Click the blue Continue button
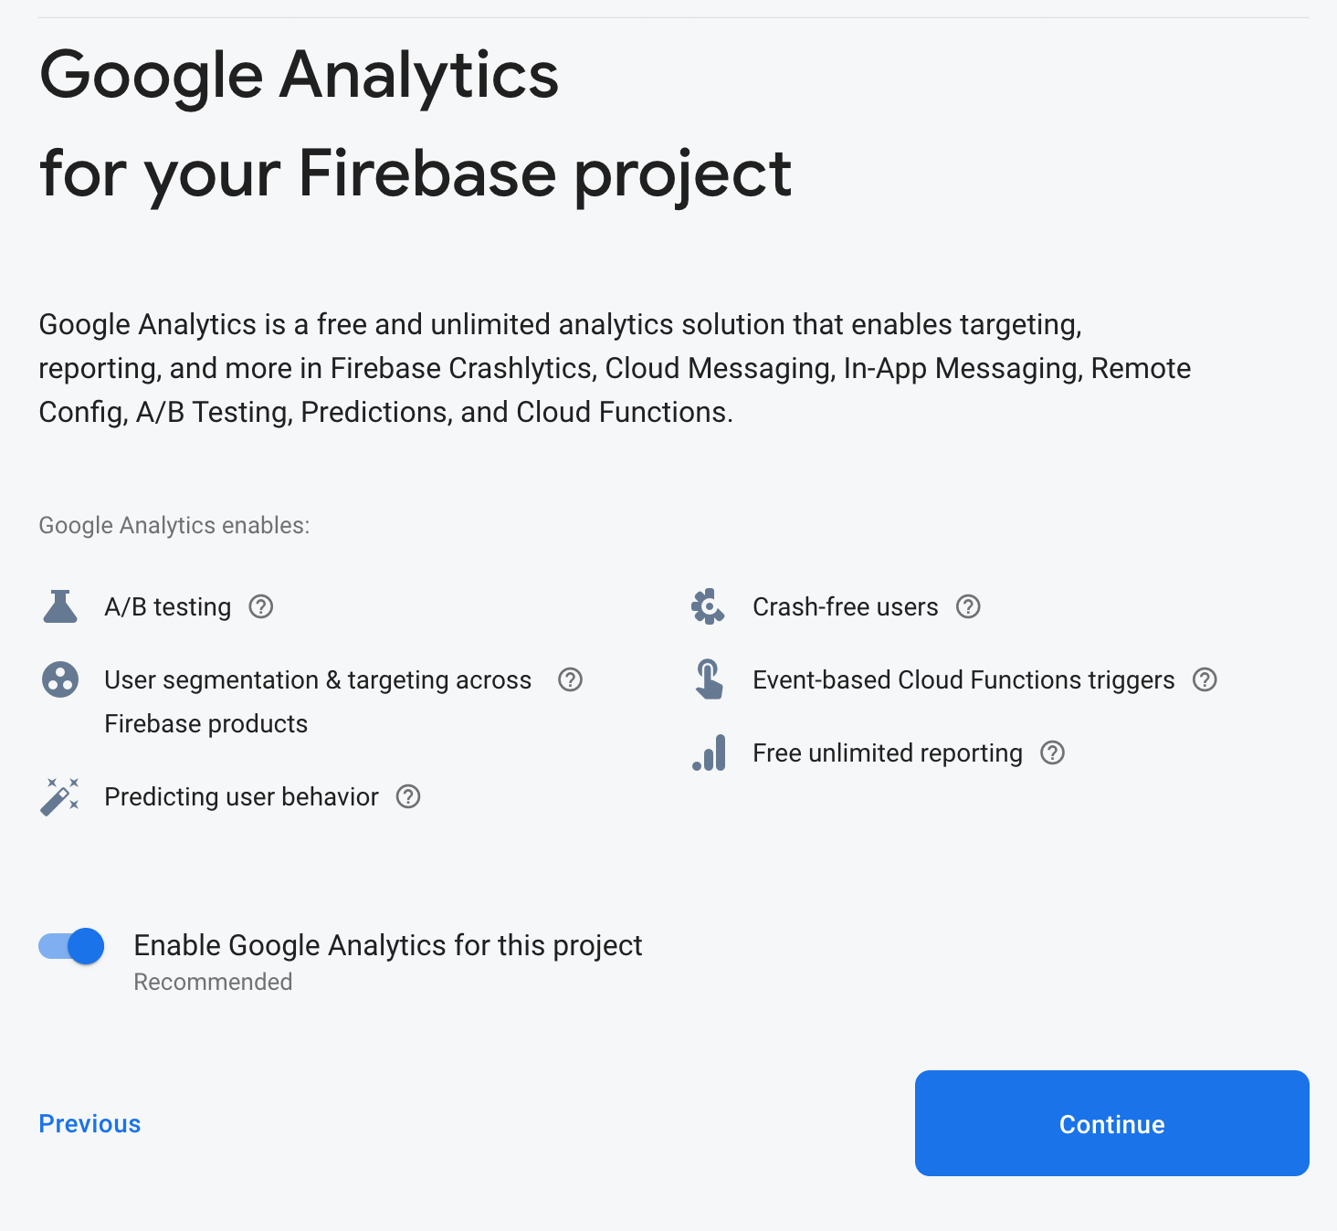Image resolution: width=1337 pixels, height=1231 pixels. (x=1112, y=1123)
